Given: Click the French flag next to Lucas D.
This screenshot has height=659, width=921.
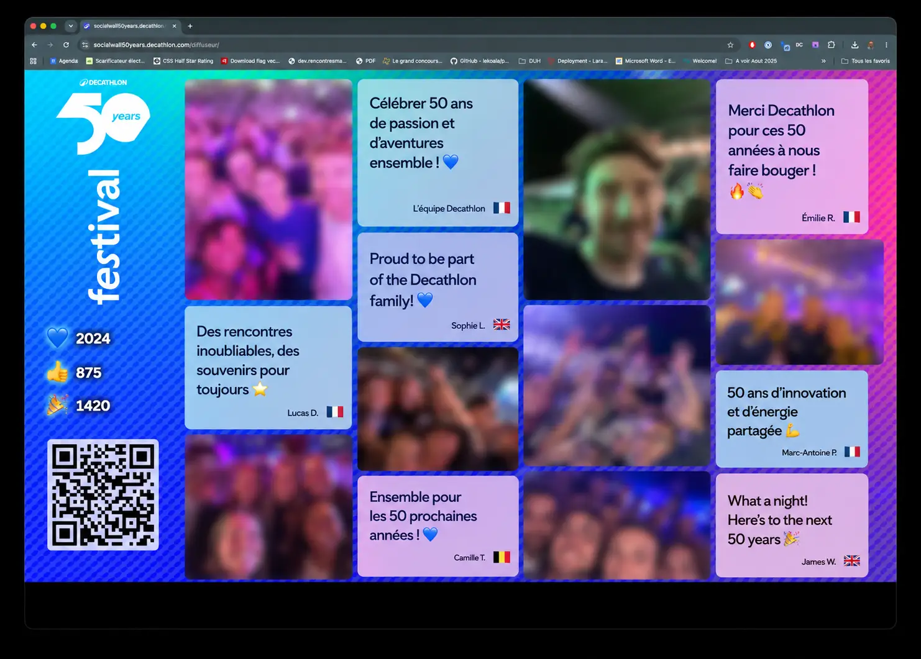Looking at the screenshot, I should point(335,412).
